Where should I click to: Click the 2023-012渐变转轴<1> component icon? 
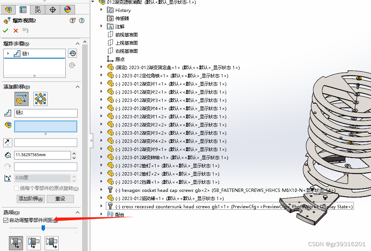111,157
